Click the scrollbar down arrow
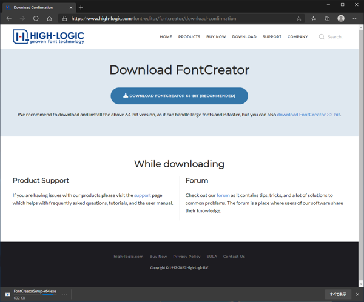 click(361, 284)
